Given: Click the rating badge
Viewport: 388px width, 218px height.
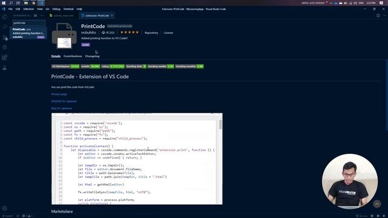Looking at the screenshot, I should point(113,66).
